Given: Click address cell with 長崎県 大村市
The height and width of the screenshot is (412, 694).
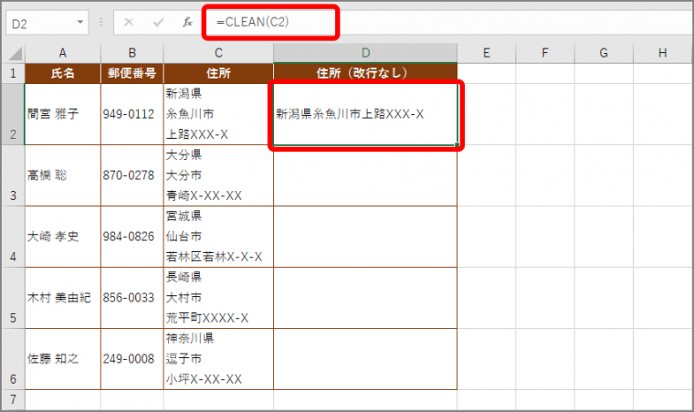Looking at the screenshot, I should pyautogui.click(x=218, y=298).
